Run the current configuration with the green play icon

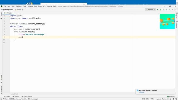point(157,10)
